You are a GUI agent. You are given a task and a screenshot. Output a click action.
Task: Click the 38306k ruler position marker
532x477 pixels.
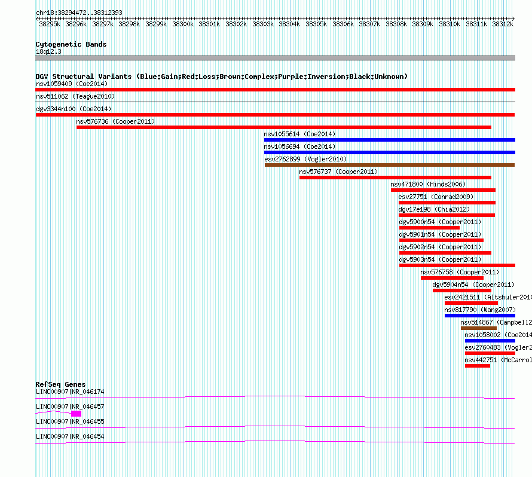coord(343,24)
